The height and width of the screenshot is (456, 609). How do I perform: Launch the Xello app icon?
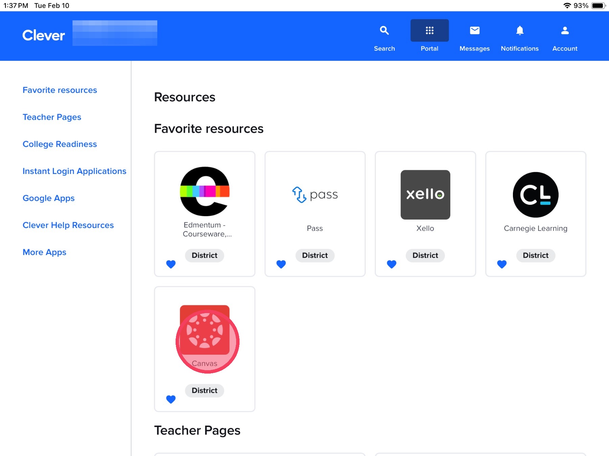[x=425, y=195]
